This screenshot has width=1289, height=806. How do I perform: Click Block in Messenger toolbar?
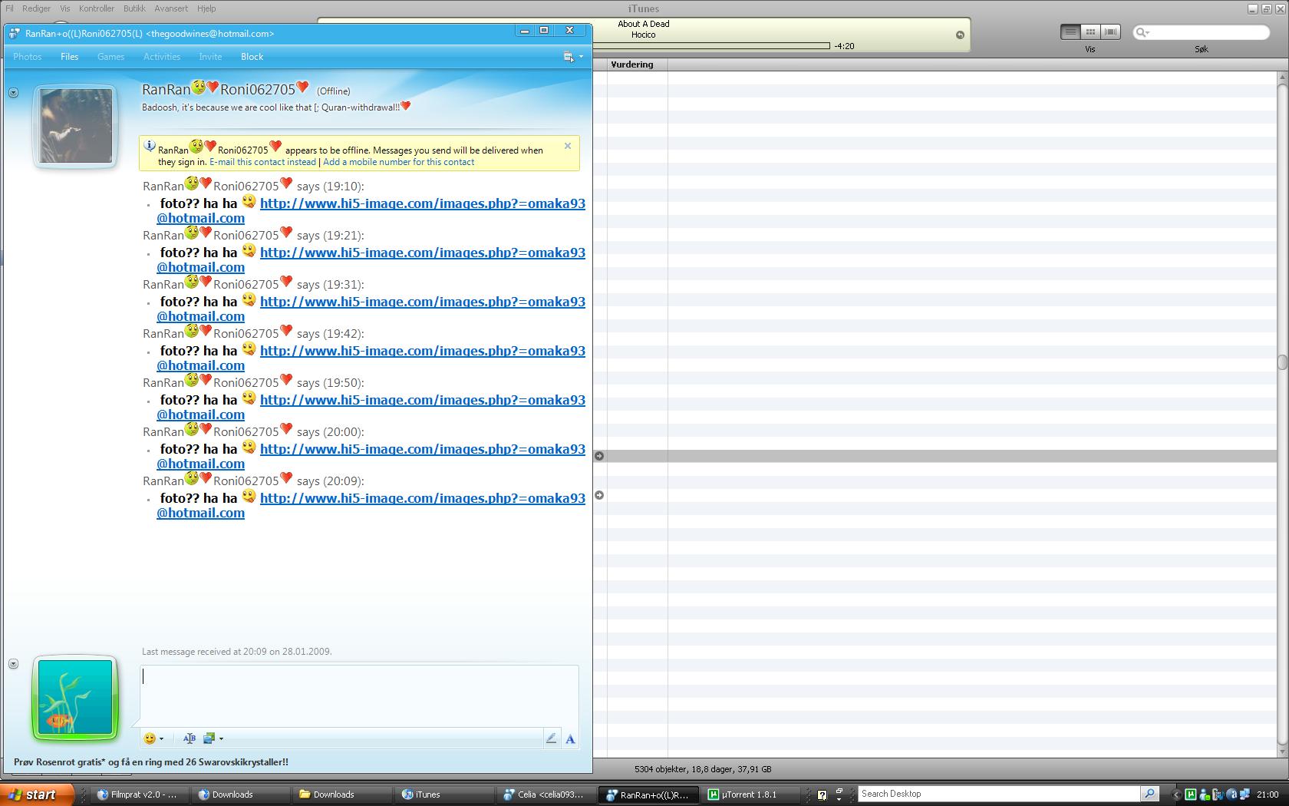click(x=252, y=57)
